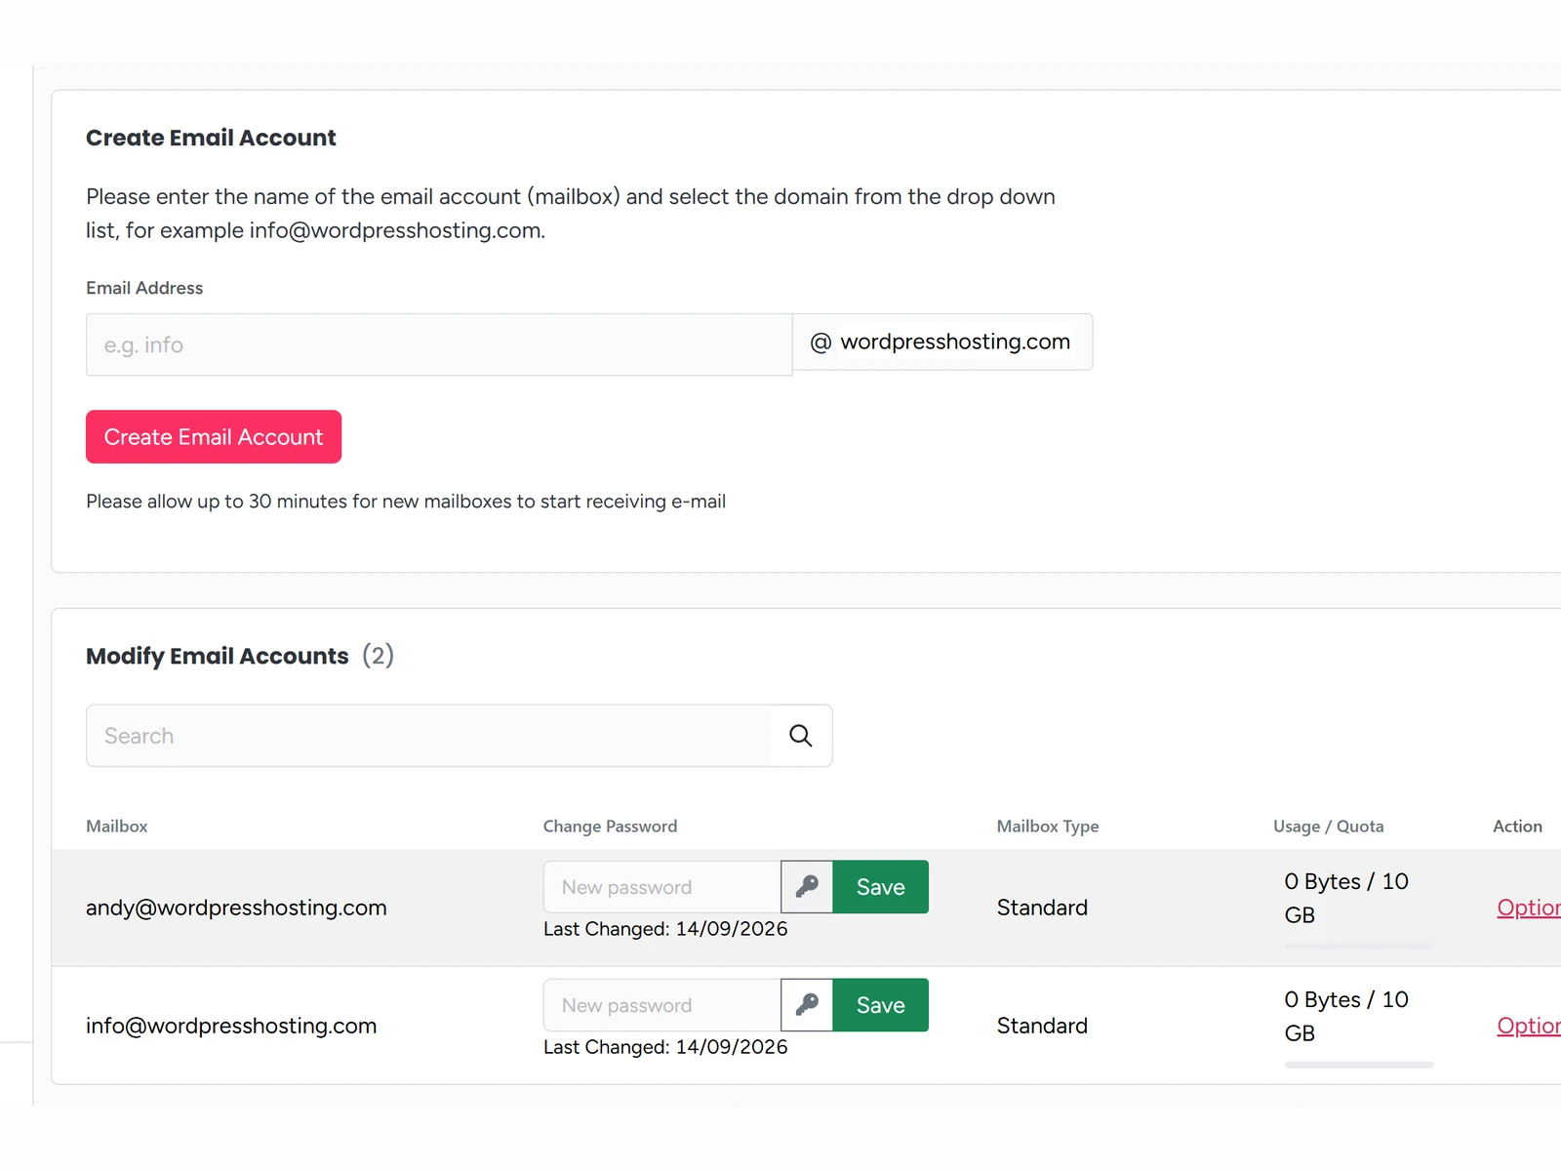Open Options link for andy mailbox
1561x1171 pixels.
pyautogui.click(x=1529, y=908)
